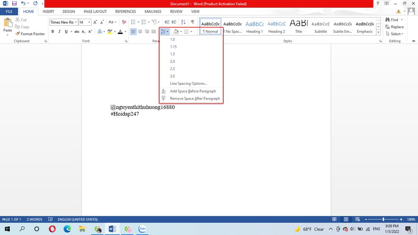Apply the Heading 1 style
418x235 pixels.
254,27
